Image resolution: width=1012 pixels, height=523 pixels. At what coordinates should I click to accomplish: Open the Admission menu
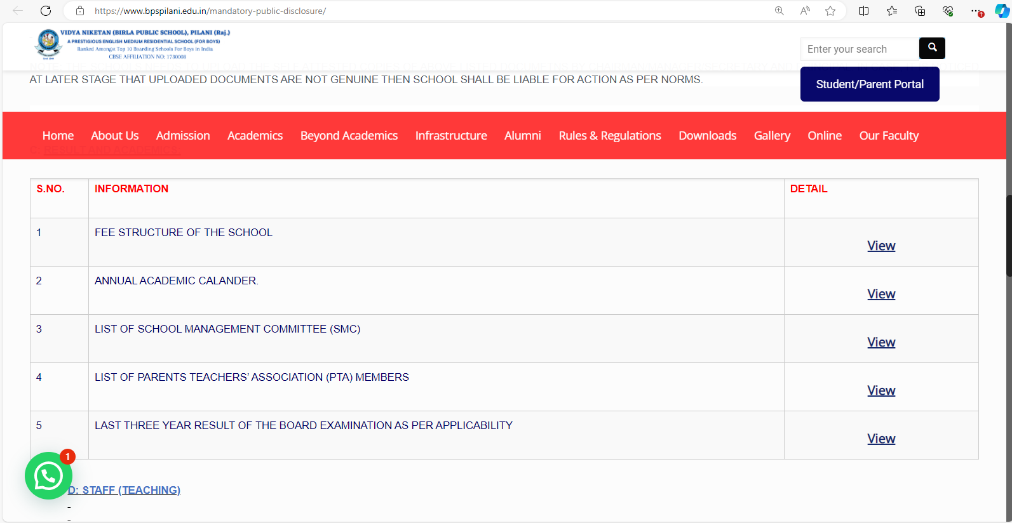(x=183, y=136)
